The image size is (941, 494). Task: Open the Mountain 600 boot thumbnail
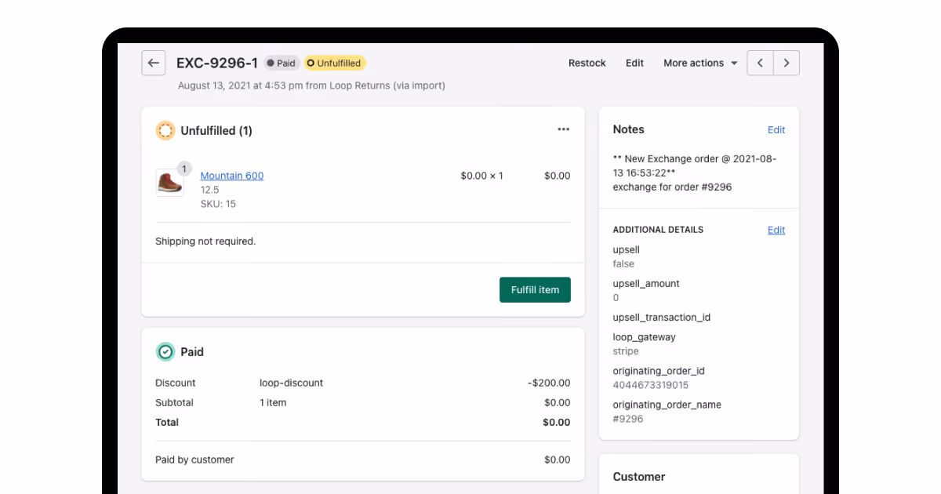pos(169,183)
